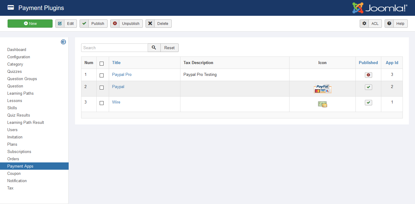Collapse the sidebar with the arrow icon
The height and width of the screenshot is (204, 415).
tap(63, 42)
